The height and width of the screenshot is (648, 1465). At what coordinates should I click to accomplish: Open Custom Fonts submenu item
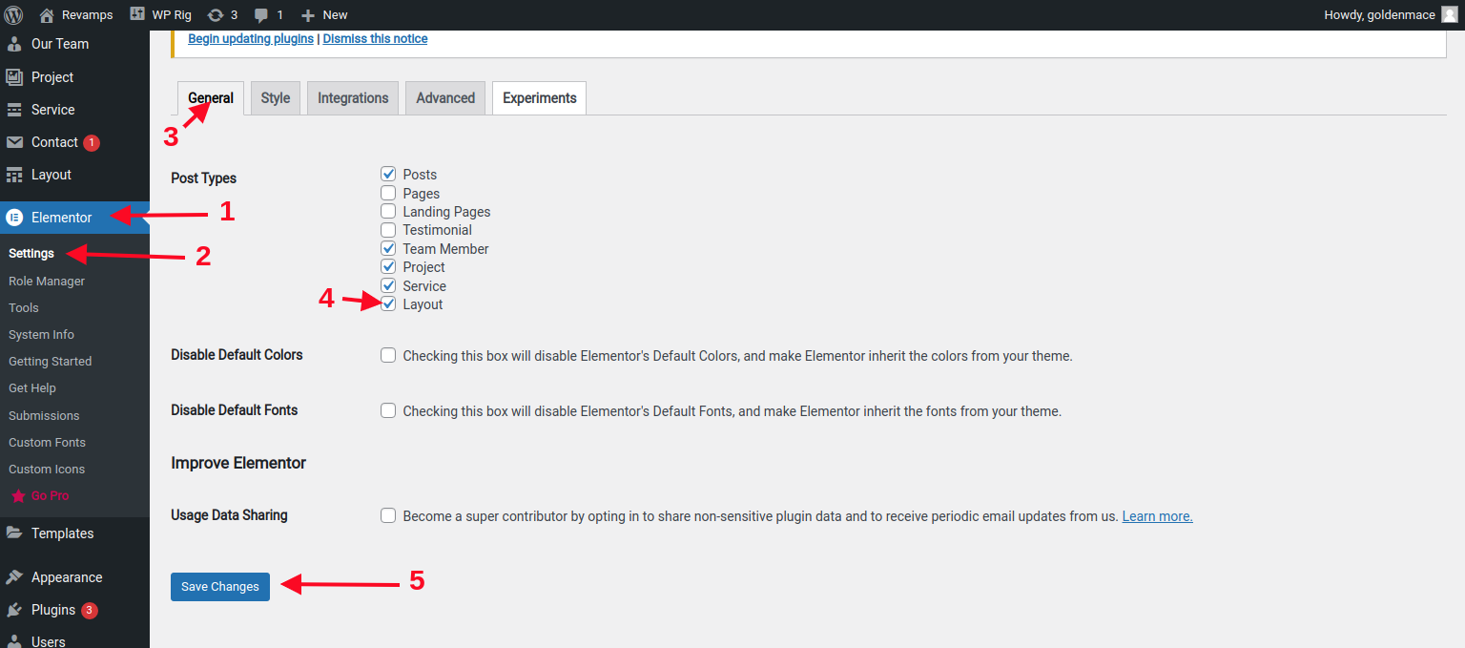point(47,443)
